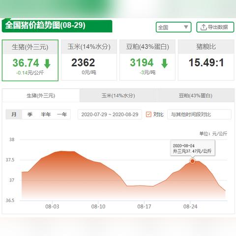This screenshot has width=236, height=236.
Task: Click the 08-10 axis label
Action: [x=98, y=206]
